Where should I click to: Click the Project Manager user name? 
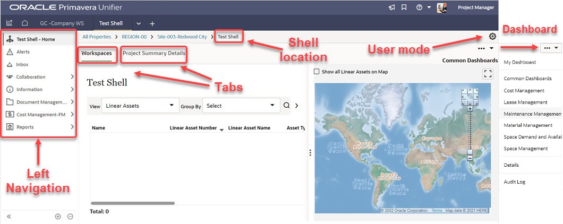(x=476, y=7)
